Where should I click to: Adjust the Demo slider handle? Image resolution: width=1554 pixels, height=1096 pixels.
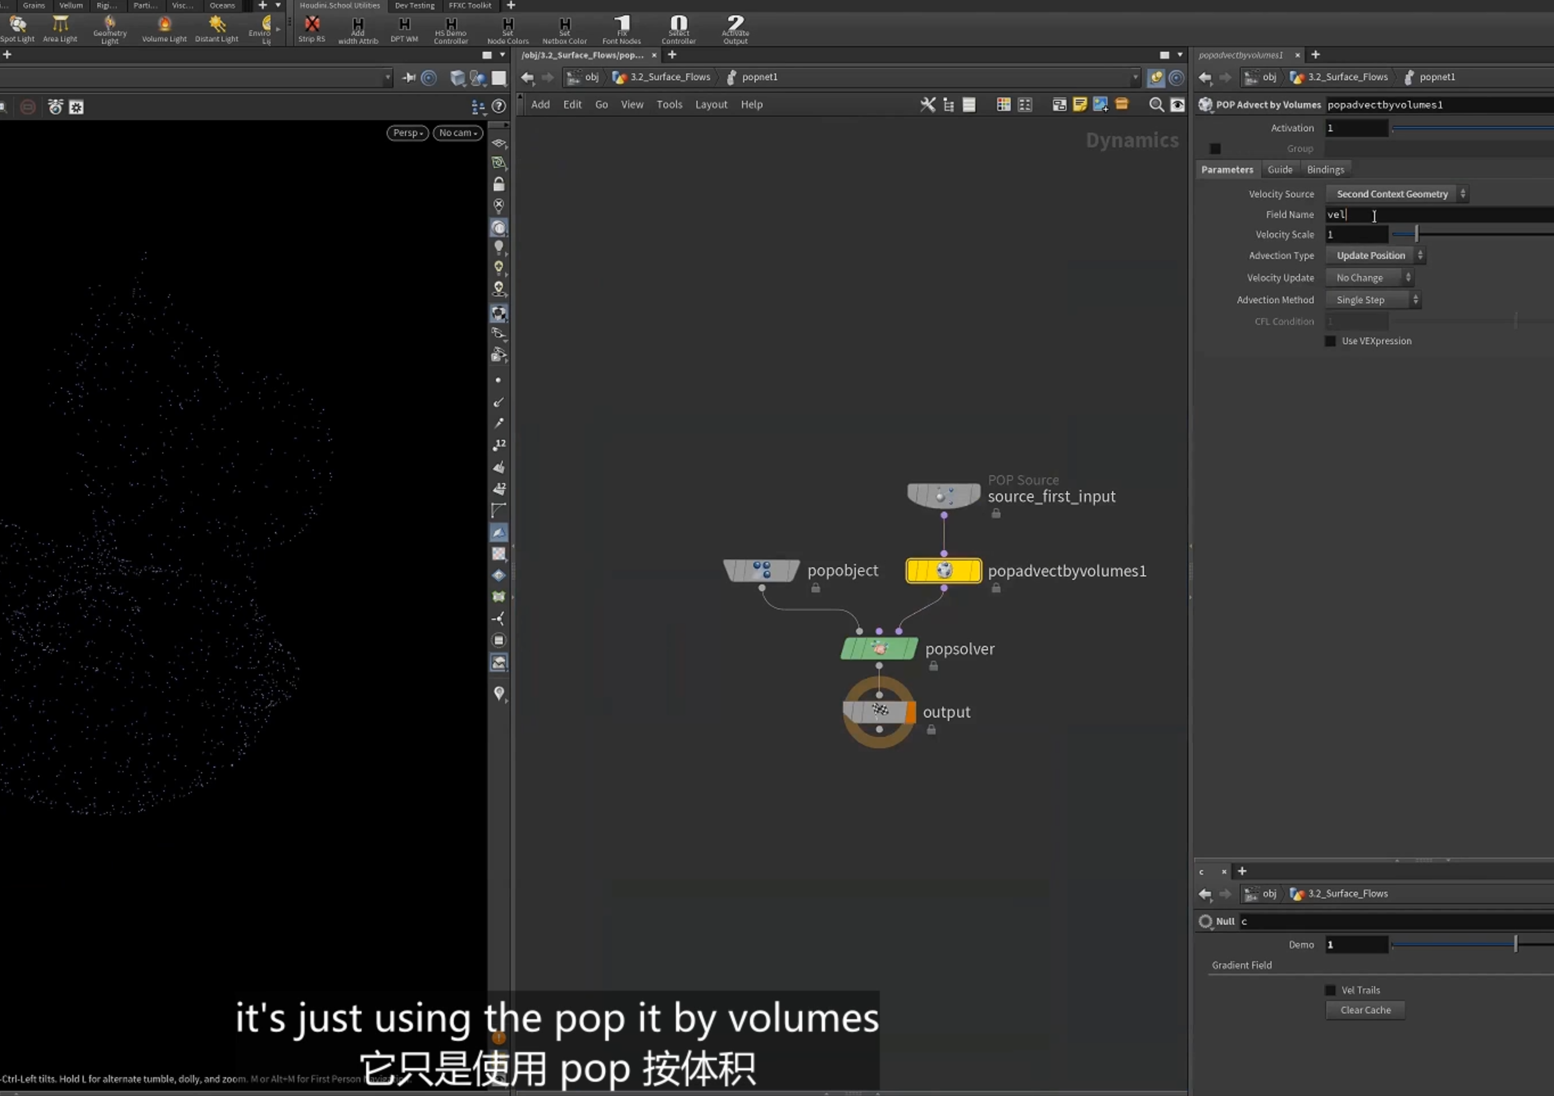coord(1515,943)
